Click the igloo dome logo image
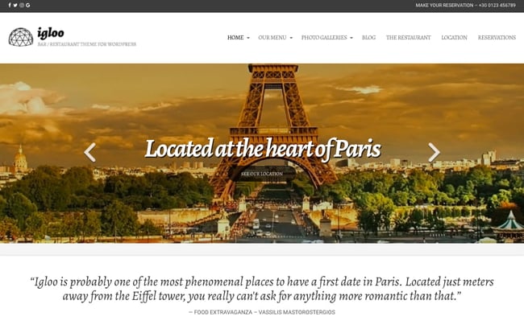This screenshot has width=524, height=333. [x=21, y=37]
